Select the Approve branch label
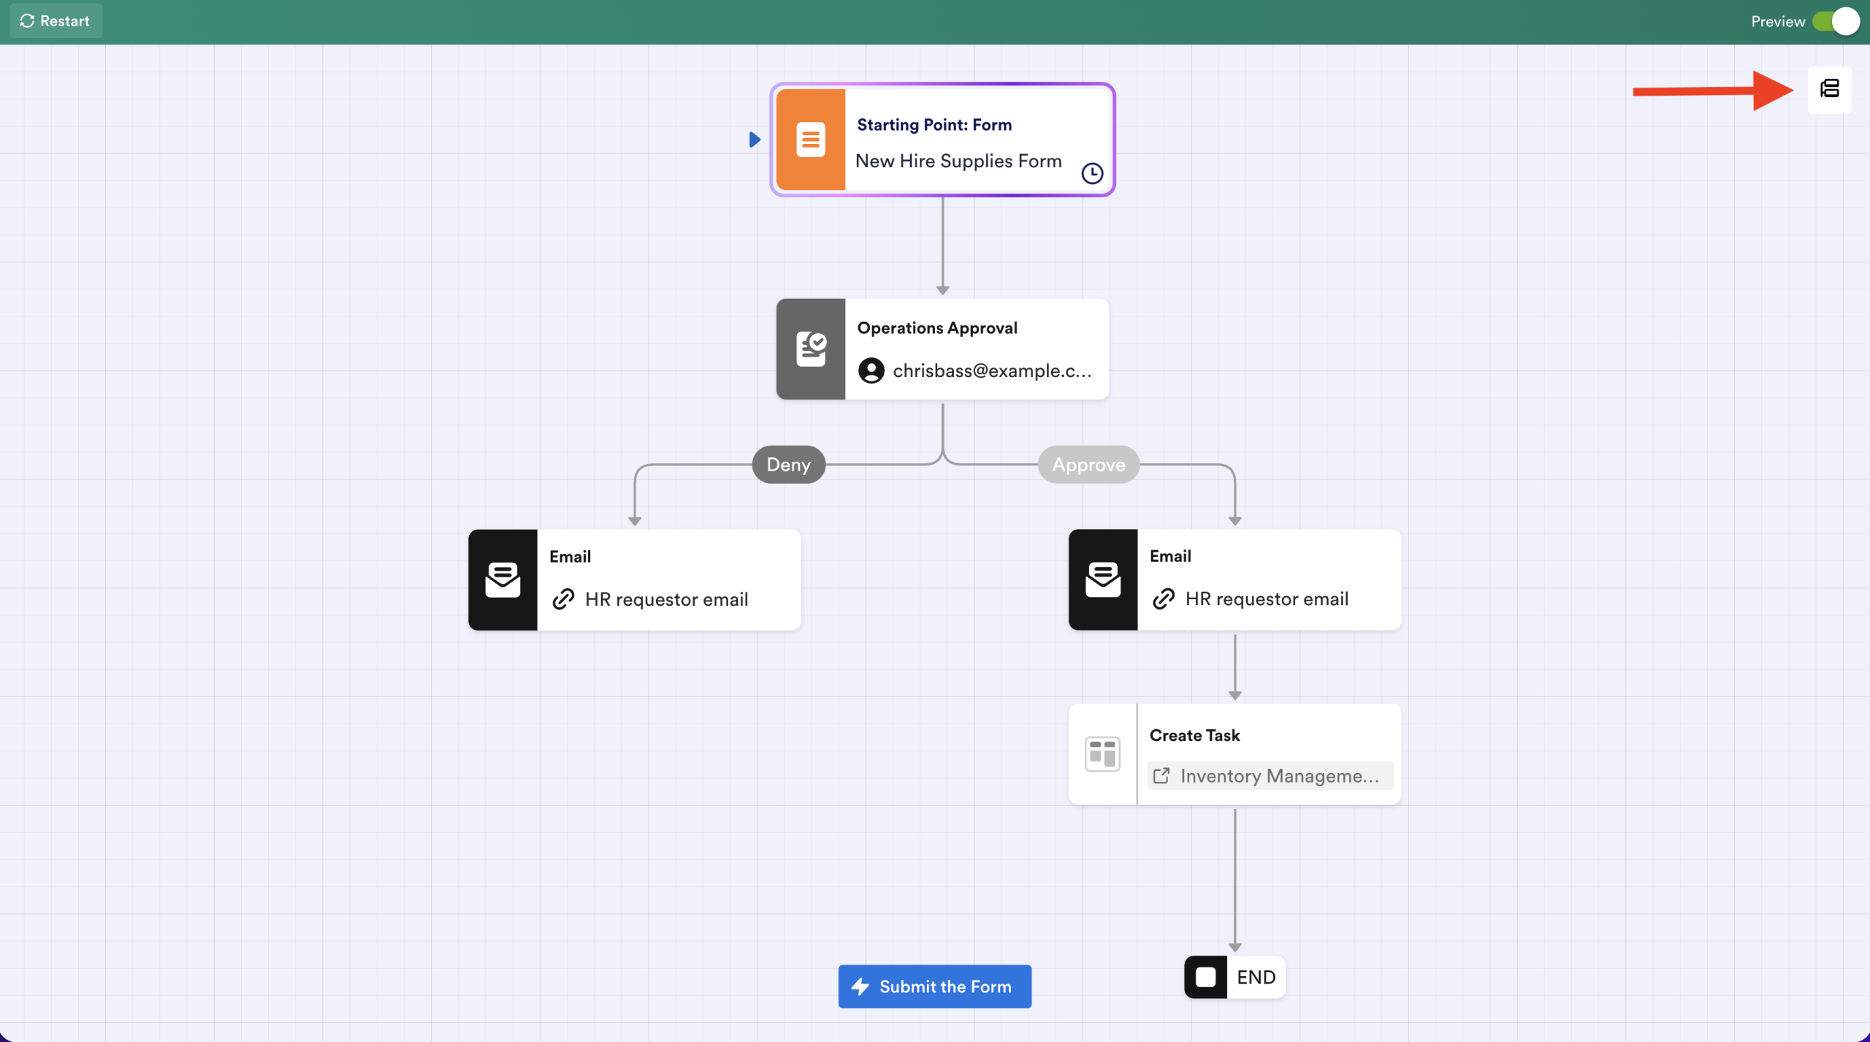This screenshot has height=1042, width=1870. point(1088,465)
